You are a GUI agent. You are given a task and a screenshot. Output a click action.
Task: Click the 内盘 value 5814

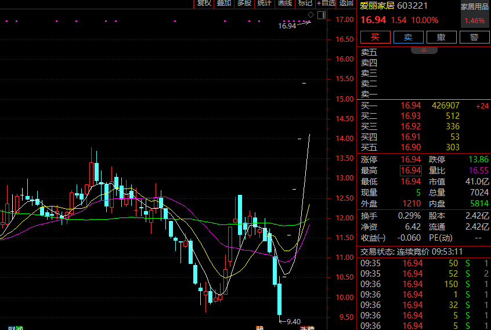pos(479,204)
